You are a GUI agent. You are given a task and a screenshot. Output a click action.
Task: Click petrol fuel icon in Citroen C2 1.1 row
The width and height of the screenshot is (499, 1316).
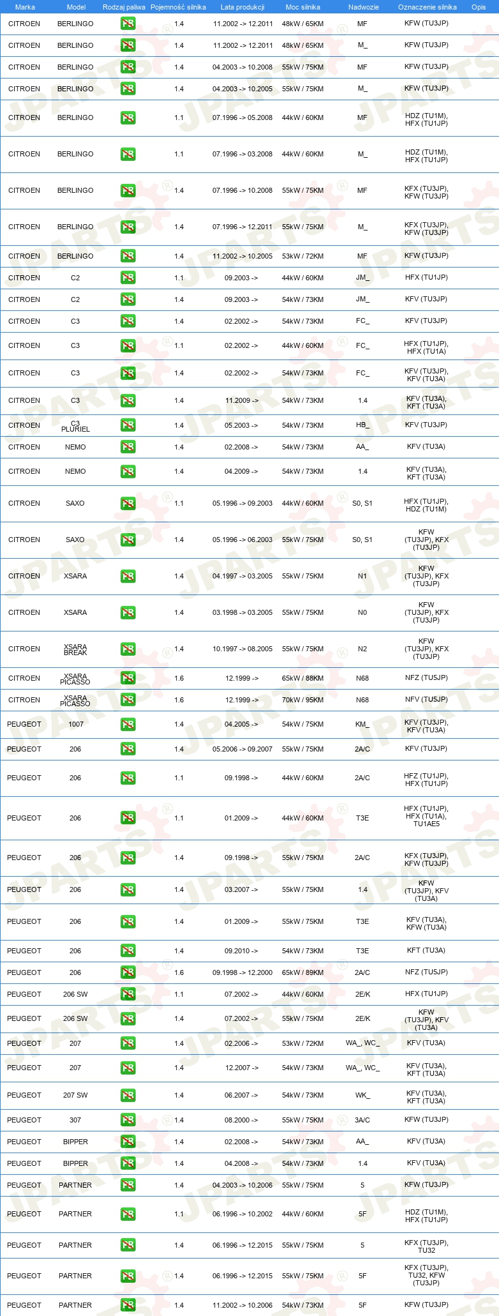coord(128,278)
